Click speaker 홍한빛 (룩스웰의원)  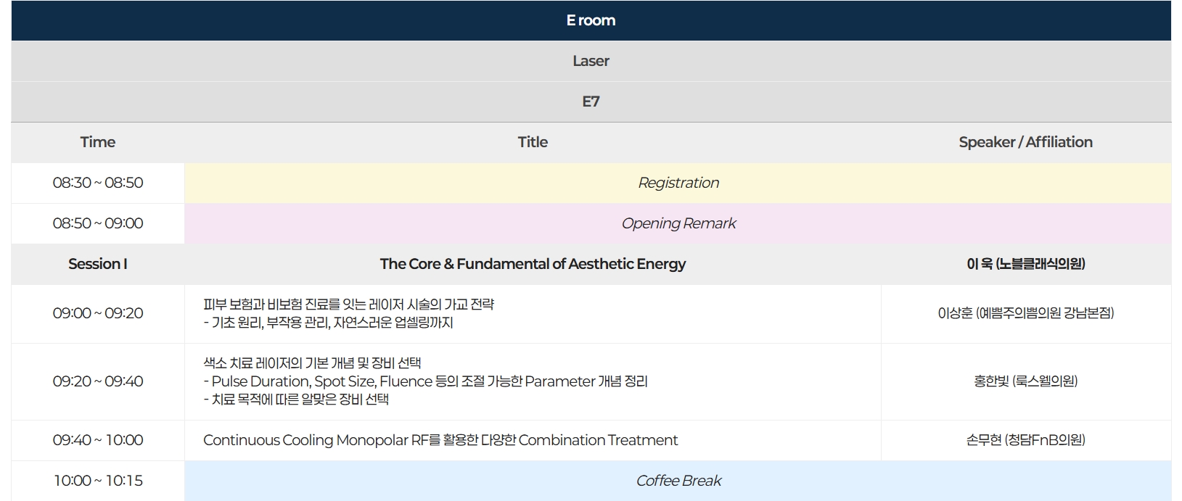pyautogui.click(x=1026, y=381)
